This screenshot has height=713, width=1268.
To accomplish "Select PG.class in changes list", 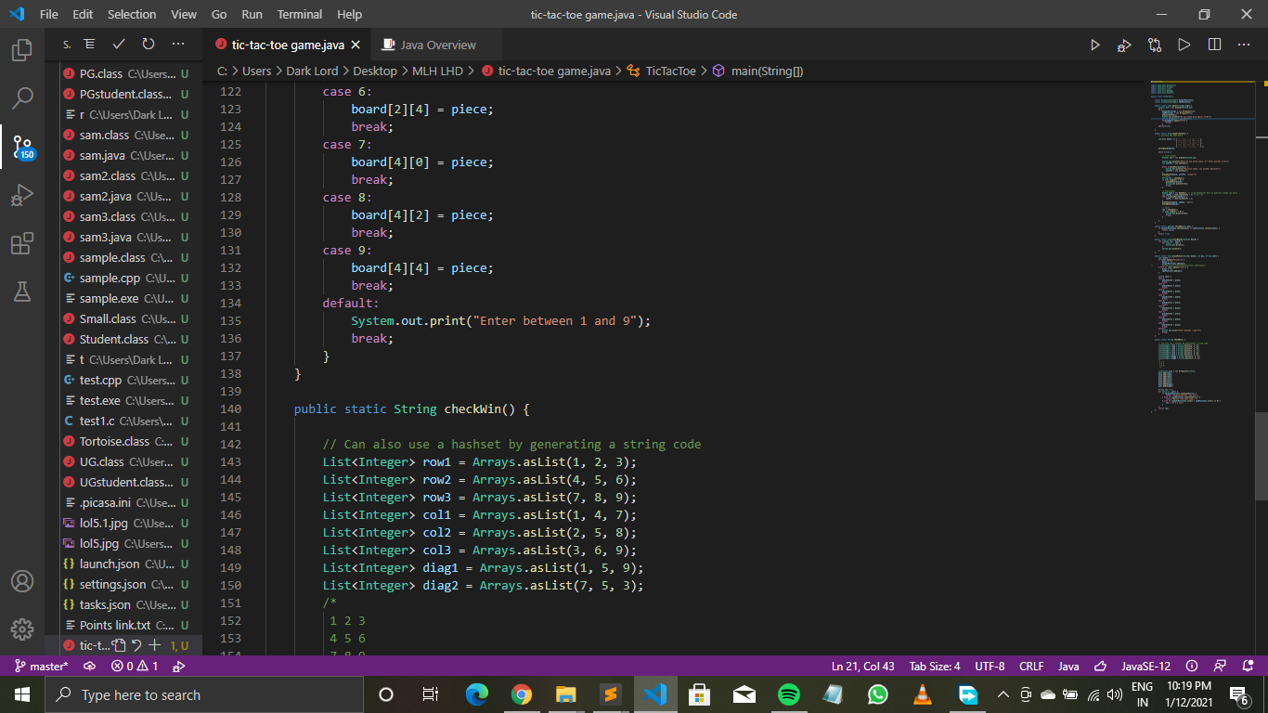I will pos(124,73).
